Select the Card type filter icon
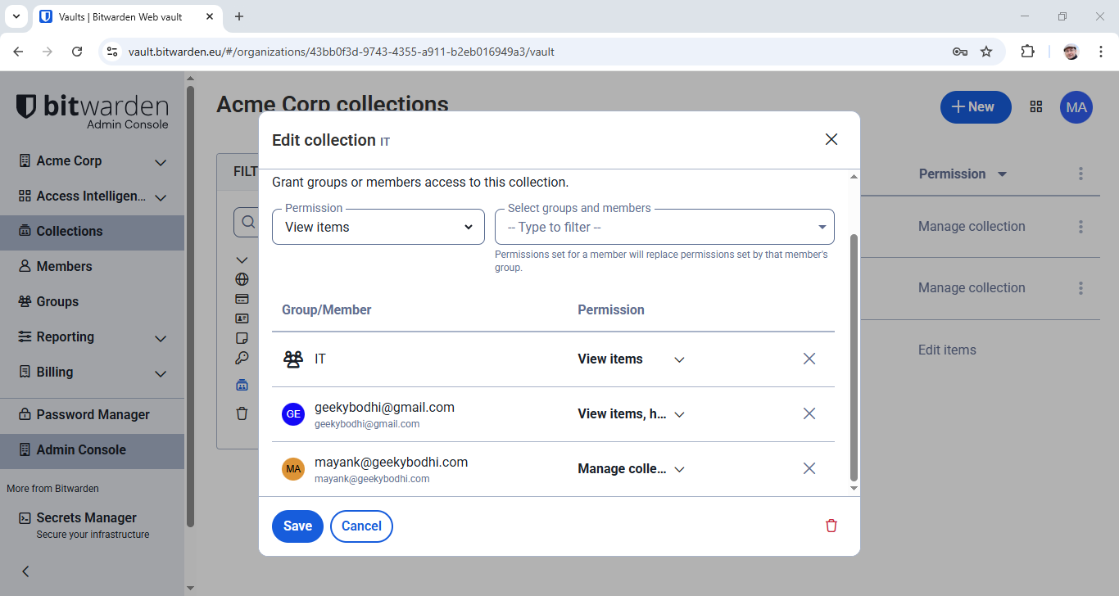 click(242, 299)
